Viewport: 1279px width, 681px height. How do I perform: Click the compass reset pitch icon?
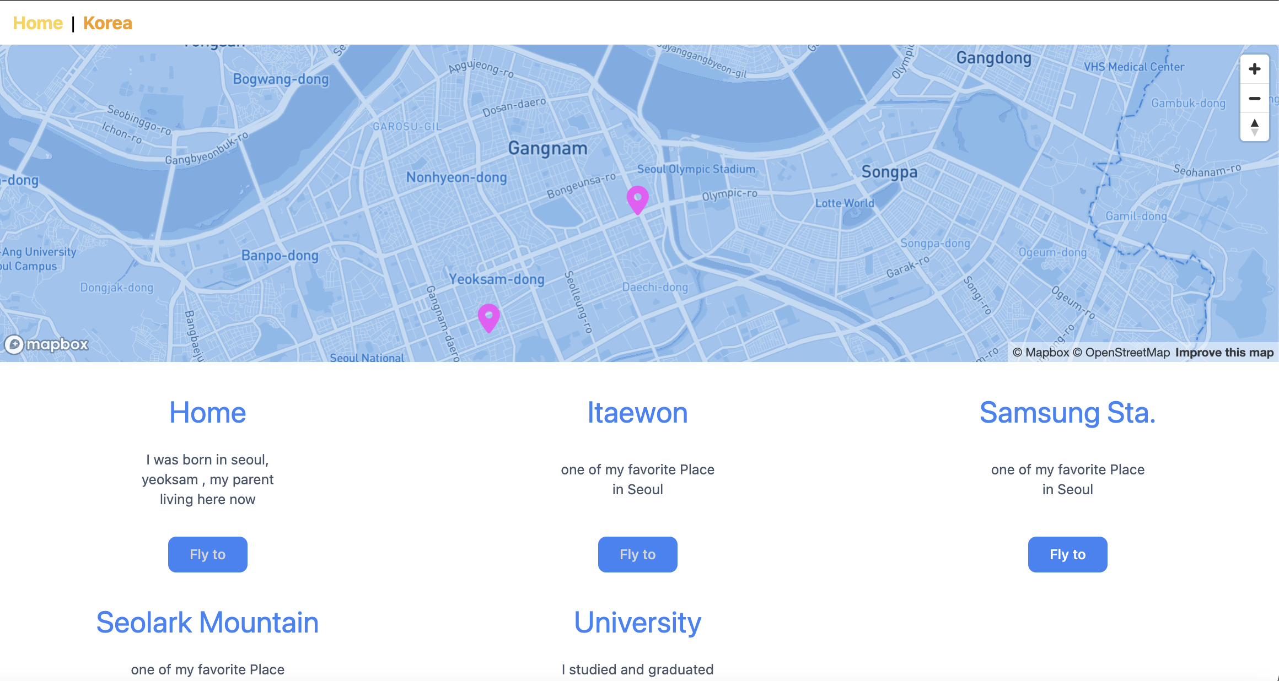(x=1255, y=127)
